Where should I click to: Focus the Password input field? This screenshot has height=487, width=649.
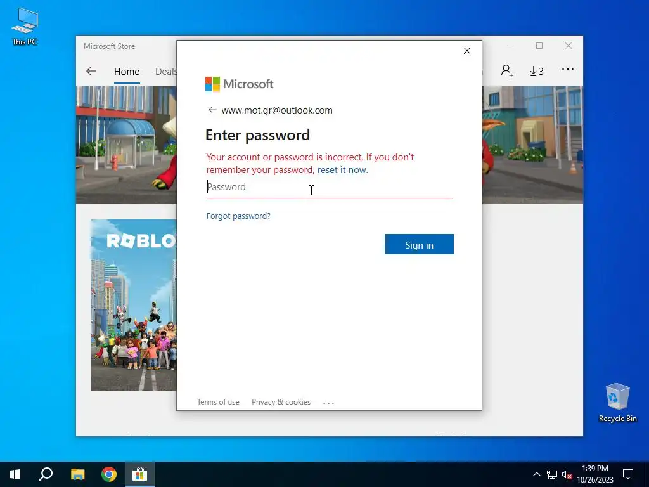click(x=329, y=187)
